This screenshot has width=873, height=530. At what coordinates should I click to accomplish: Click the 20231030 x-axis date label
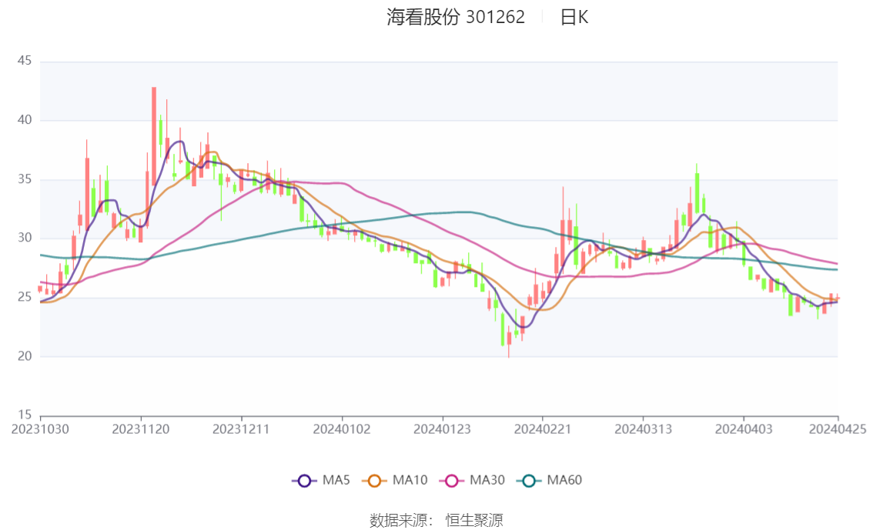coord(40,429)
